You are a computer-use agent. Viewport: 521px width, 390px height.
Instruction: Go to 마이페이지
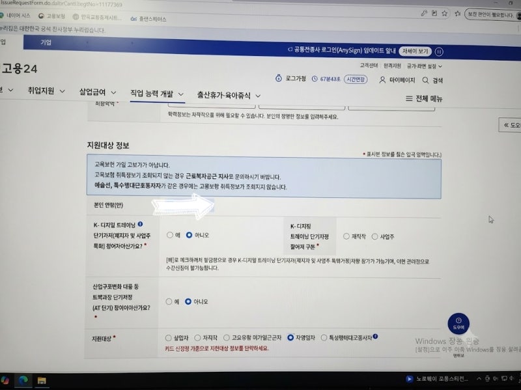coord(397,80)
